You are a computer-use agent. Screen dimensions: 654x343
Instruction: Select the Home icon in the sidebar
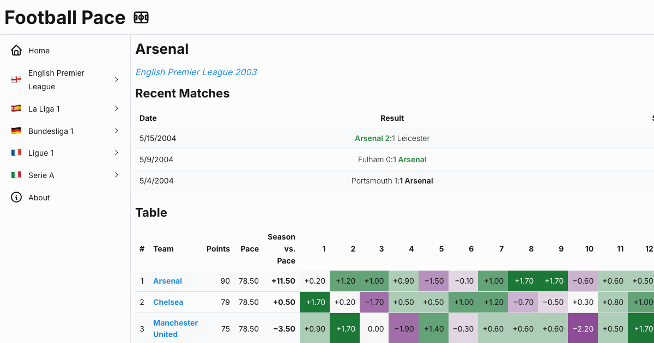click(16, 50)
